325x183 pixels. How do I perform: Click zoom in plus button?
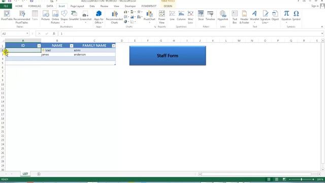(x=313, y=179)
